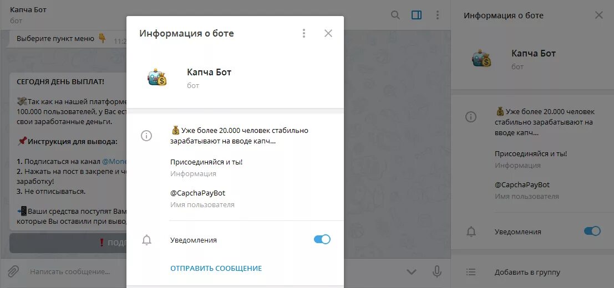This screenshot has width=614, height=288.
Task: Click Капча Бот avatar in right panel
Action: [x=481, y=59]
